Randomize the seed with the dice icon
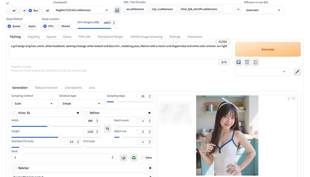This screenshot has width=310, height=177. click(x=123, y=158)
